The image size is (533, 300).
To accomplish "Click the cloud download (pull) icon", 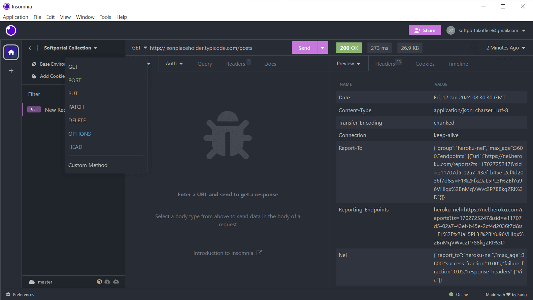I will coord(107,281).
